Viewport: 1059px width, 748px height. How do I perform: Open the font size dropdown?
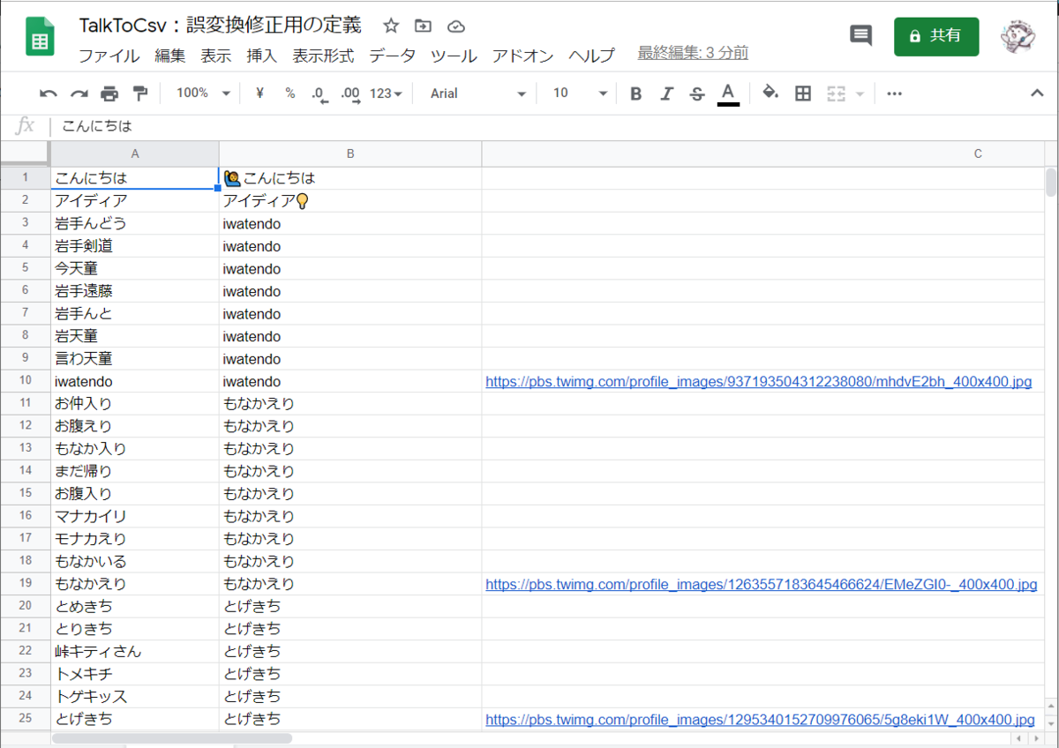point(576,93)
